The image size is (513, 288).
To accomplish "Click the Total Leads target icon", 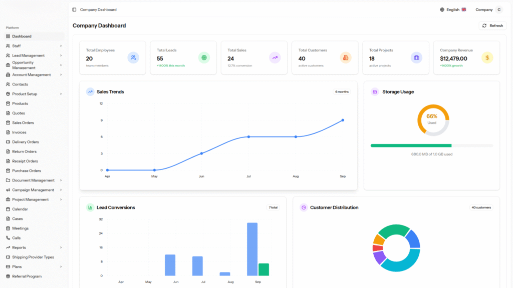I will 204,58.
